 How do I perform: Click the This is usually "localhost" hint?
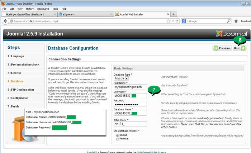point(175,86)
